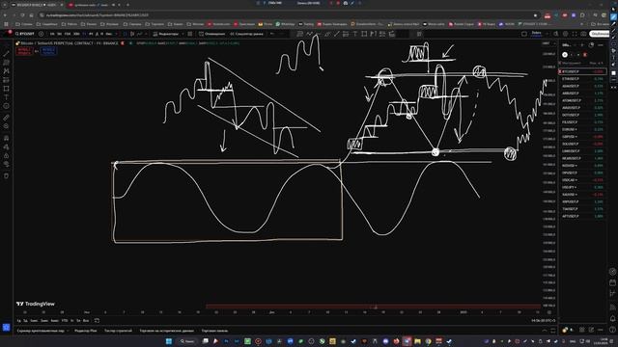This screenshot has height=347, width=618.
Task: Add a symbol to compare using plus icon
Action: point(41,34)
